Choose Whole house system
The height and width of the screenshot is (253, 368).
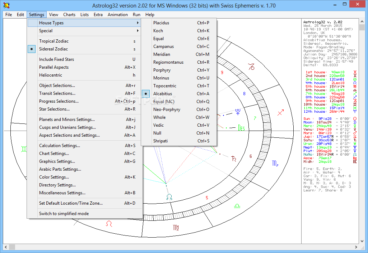179,117
